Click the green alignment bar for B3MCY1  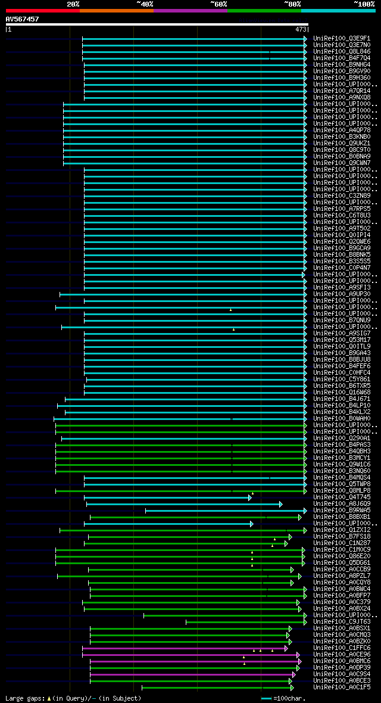(x=181, y=458)
